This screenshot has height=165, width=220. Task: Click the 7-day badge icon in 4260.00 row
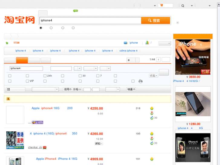[x=152, y=138]
